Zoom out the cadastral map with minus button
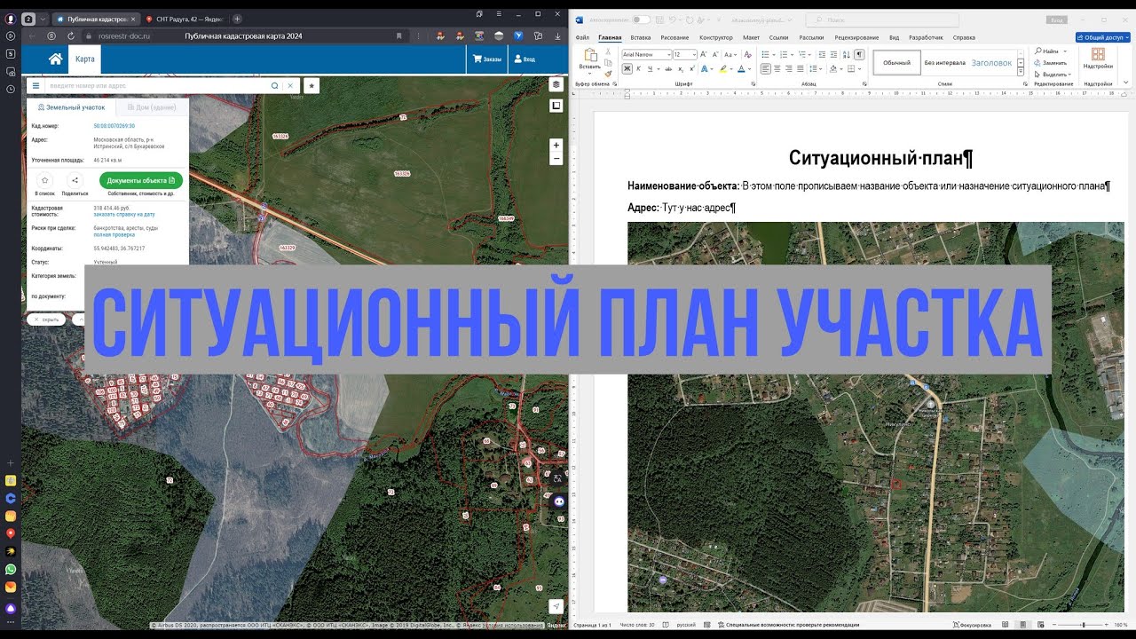 (x=556, y=159)
